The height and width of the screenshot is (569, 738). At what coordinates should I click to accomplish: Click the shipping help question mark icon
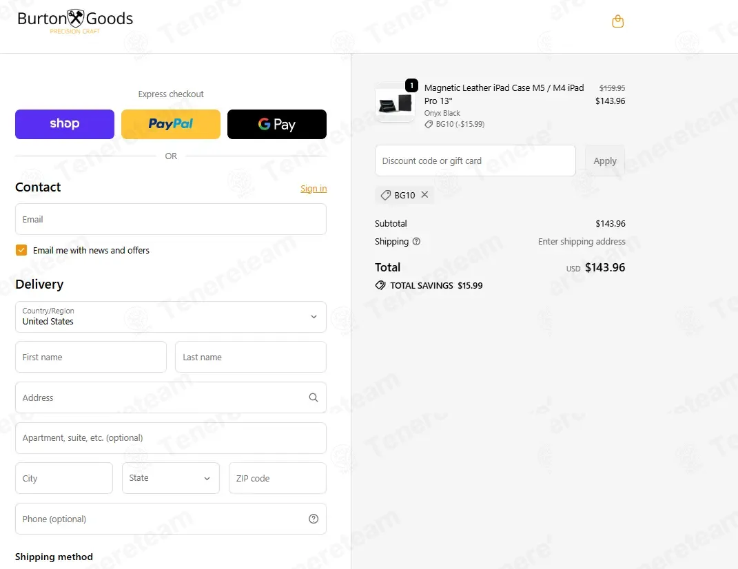click(416, 241)
